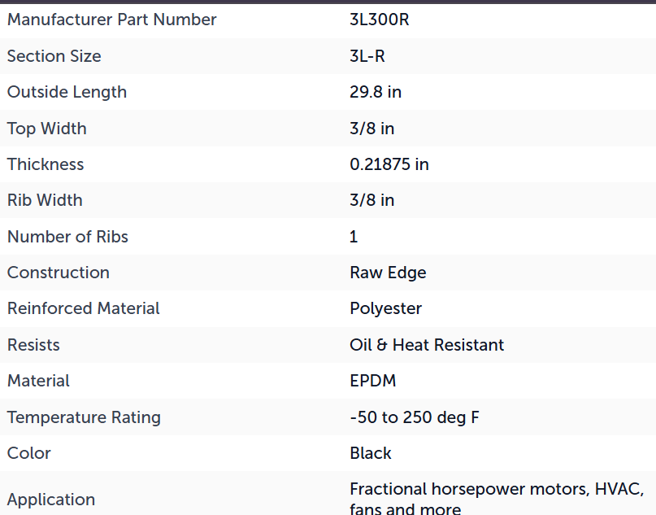Click the 3L-R section size value
Image resolution: width=656 pixels, height=515 pixels.
[367, 56]
